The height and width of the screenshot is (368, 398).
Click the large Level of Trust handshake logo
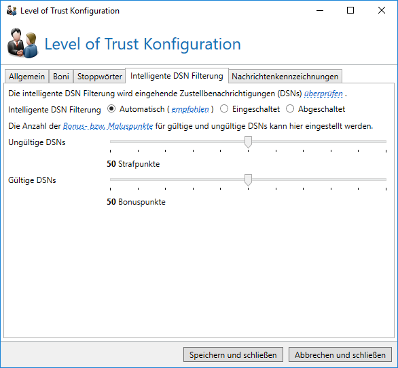tap(23, 43)
